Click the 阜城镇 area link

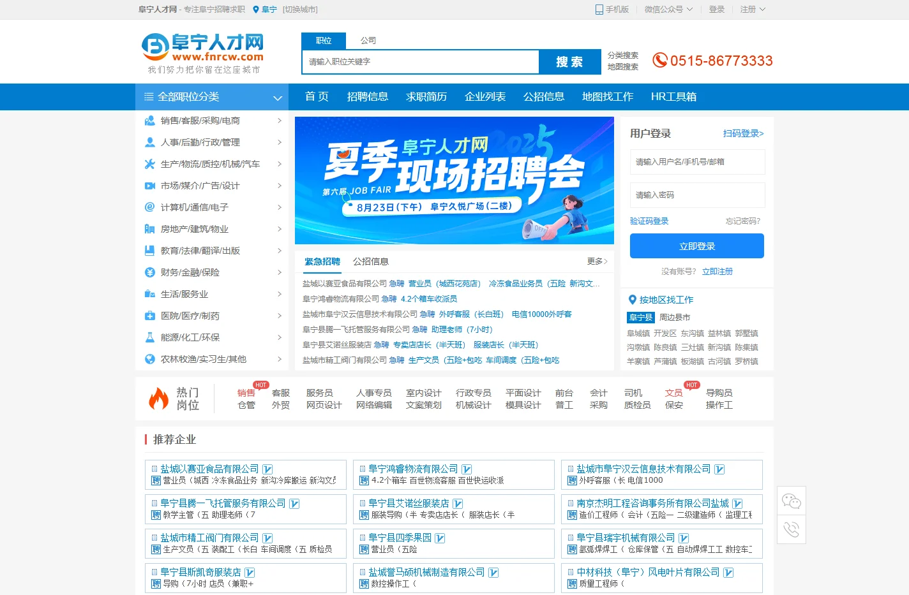coord(638,334)
